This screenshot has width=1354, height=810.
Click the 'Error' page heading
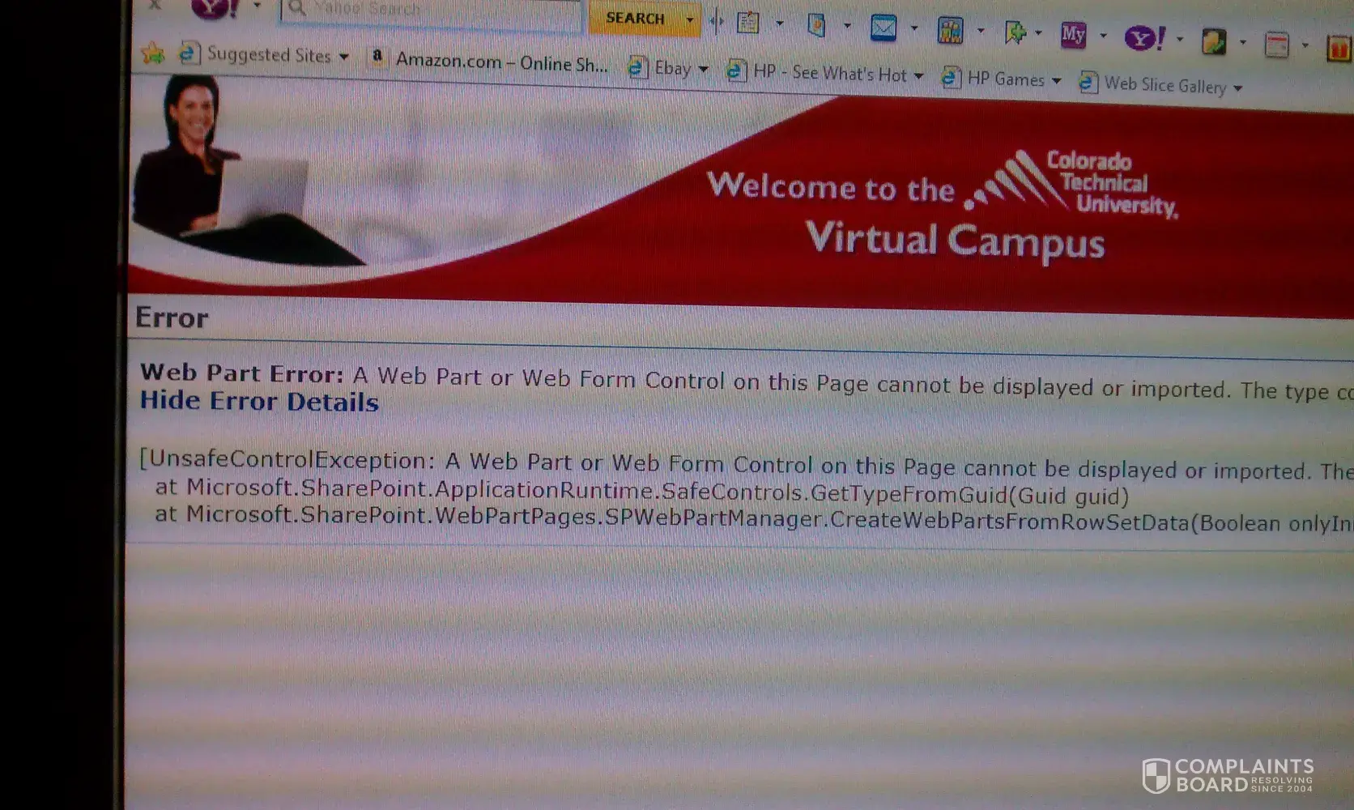click(172, 318)
